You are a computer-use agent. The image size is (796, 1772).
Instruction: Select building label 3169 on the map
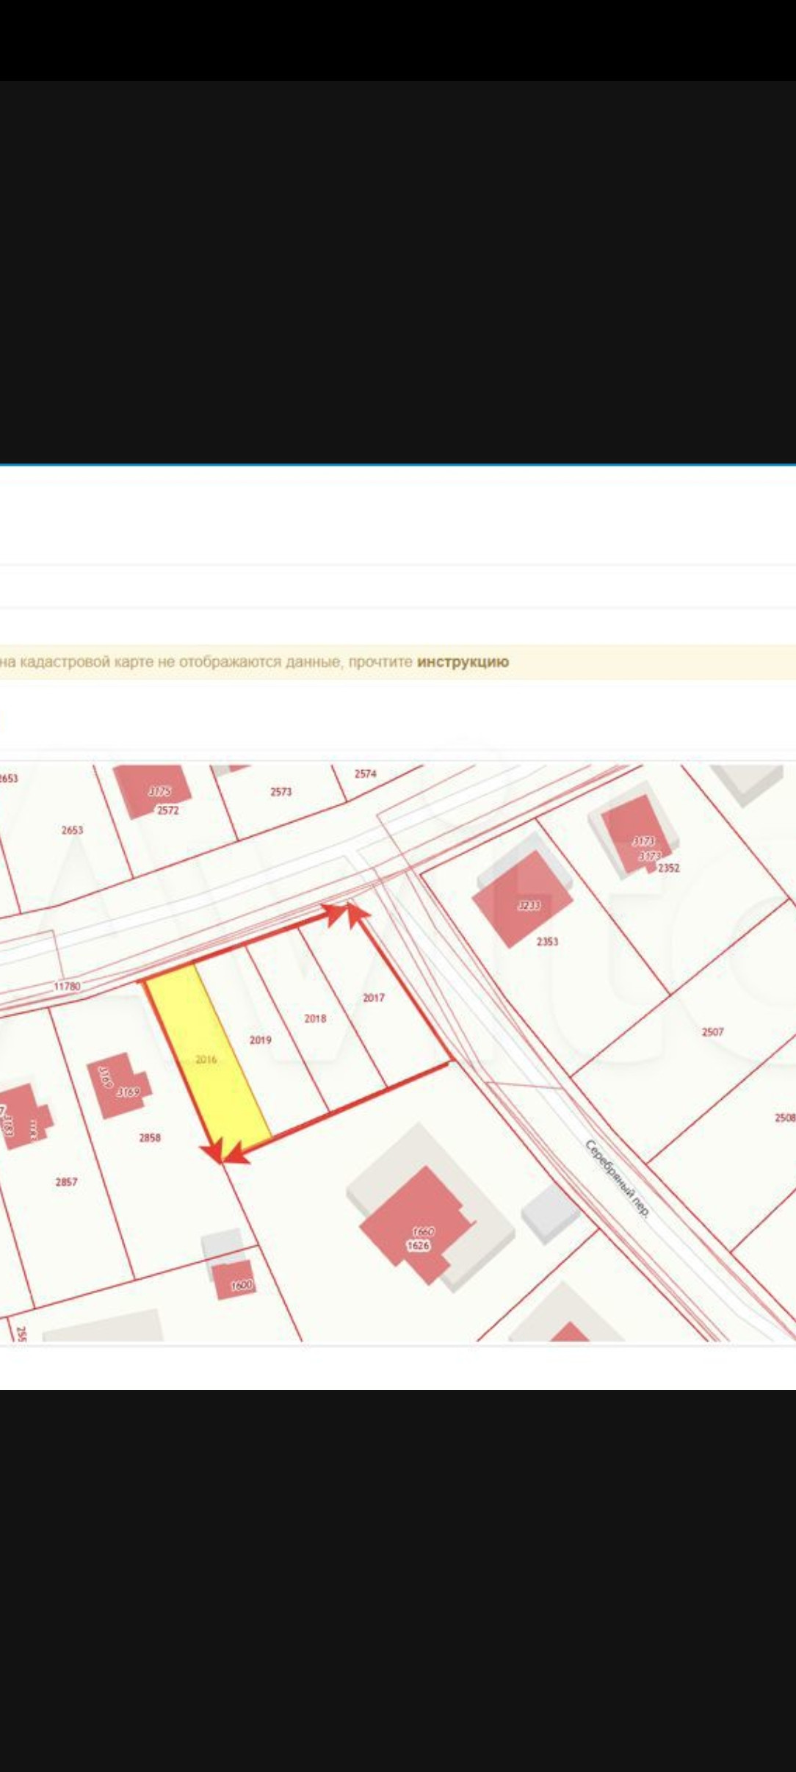[x=129, y=1092]
